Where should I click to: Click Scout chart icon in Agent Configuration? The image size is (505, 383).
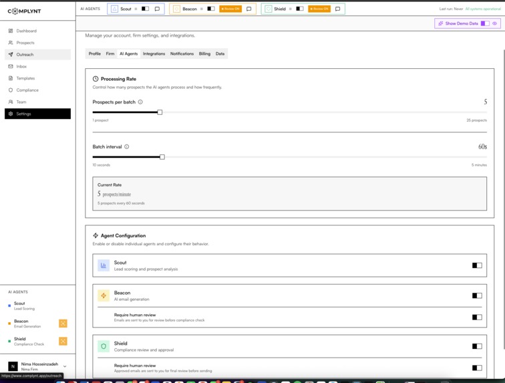coord(104,265)
